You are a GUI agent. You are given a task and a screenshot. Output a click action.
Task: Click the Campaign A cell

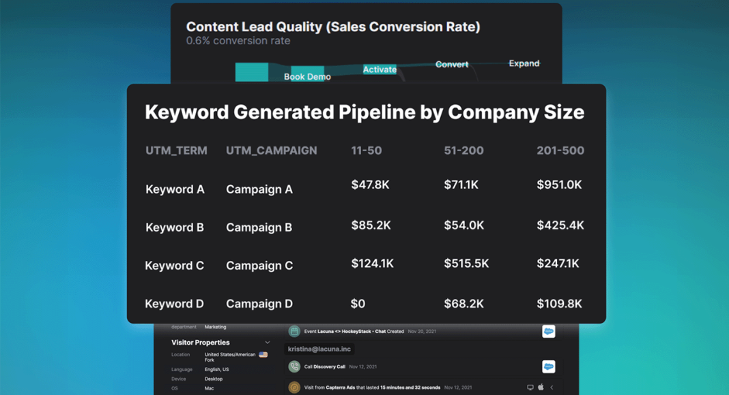point(259,189)
